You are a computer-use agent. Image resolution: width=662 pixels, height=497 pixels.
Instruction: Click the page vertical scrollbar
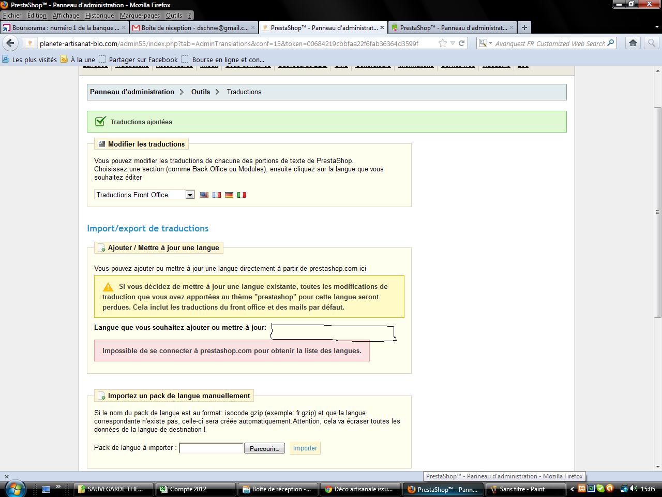(x=657, y=212)
